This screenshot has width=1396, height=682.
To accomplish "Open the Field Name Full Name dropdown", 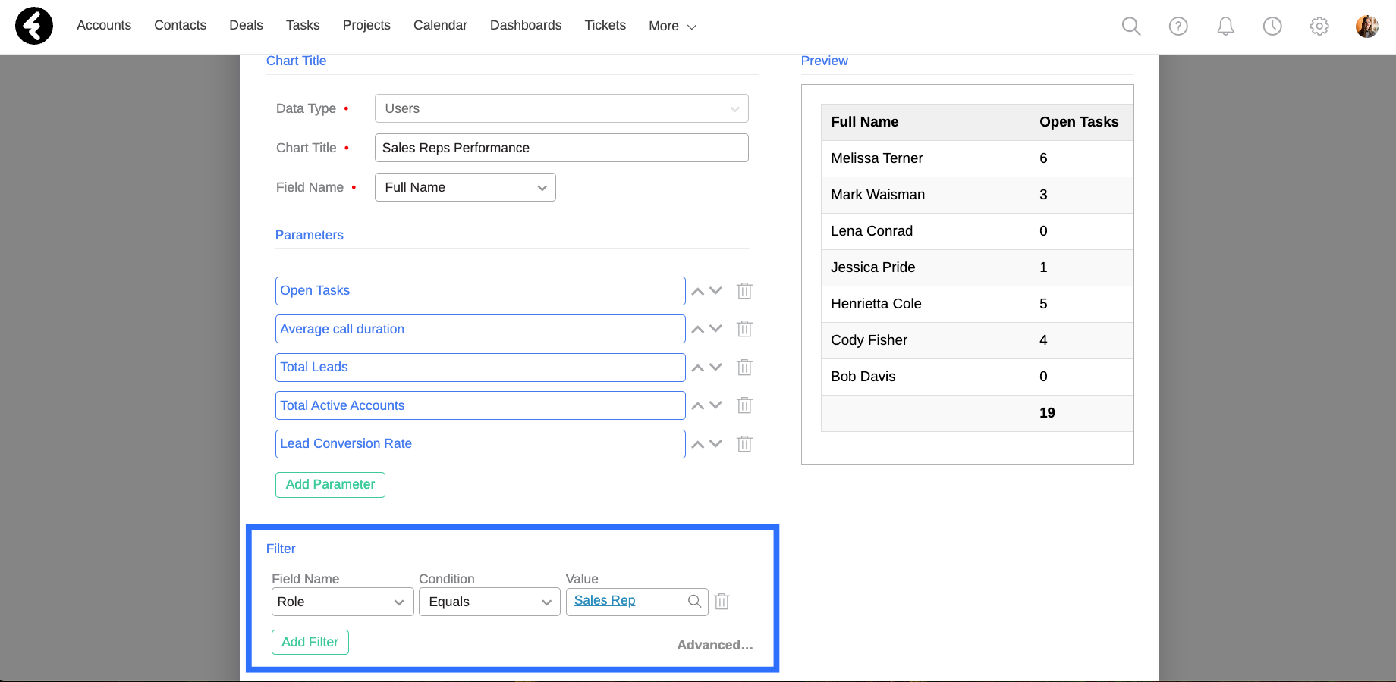I will click(x=465, y=187).
